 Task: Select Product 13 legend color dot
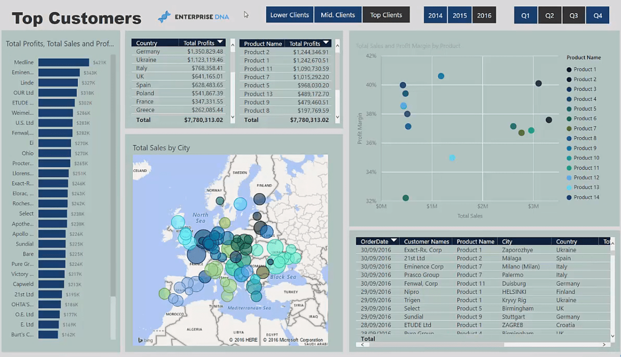(569, 187)
